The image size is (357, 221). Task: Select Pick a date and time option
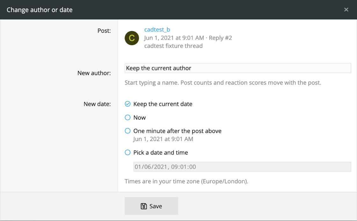pyautogui.click(x=127, y=152)
